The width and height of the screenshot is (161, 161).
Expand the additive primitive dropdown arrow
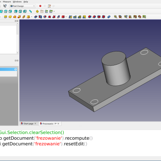click(31, 17)
